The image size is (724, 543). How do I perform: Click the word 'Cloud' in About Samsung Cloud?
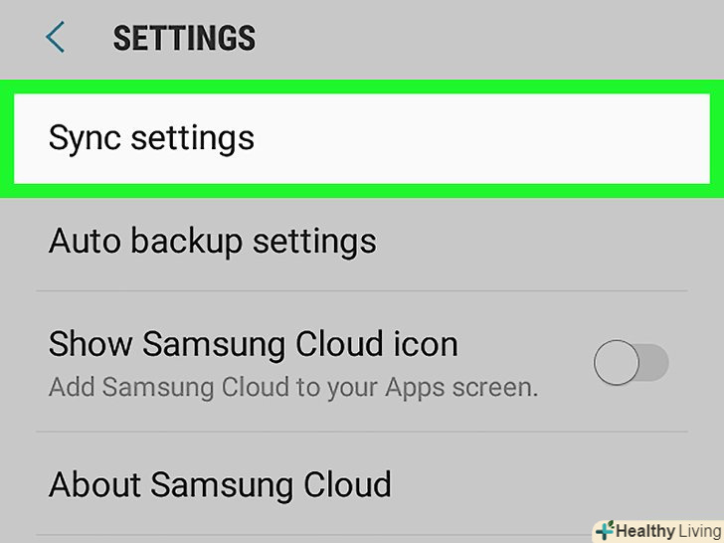pyautogui.click(x=348, y=484)
